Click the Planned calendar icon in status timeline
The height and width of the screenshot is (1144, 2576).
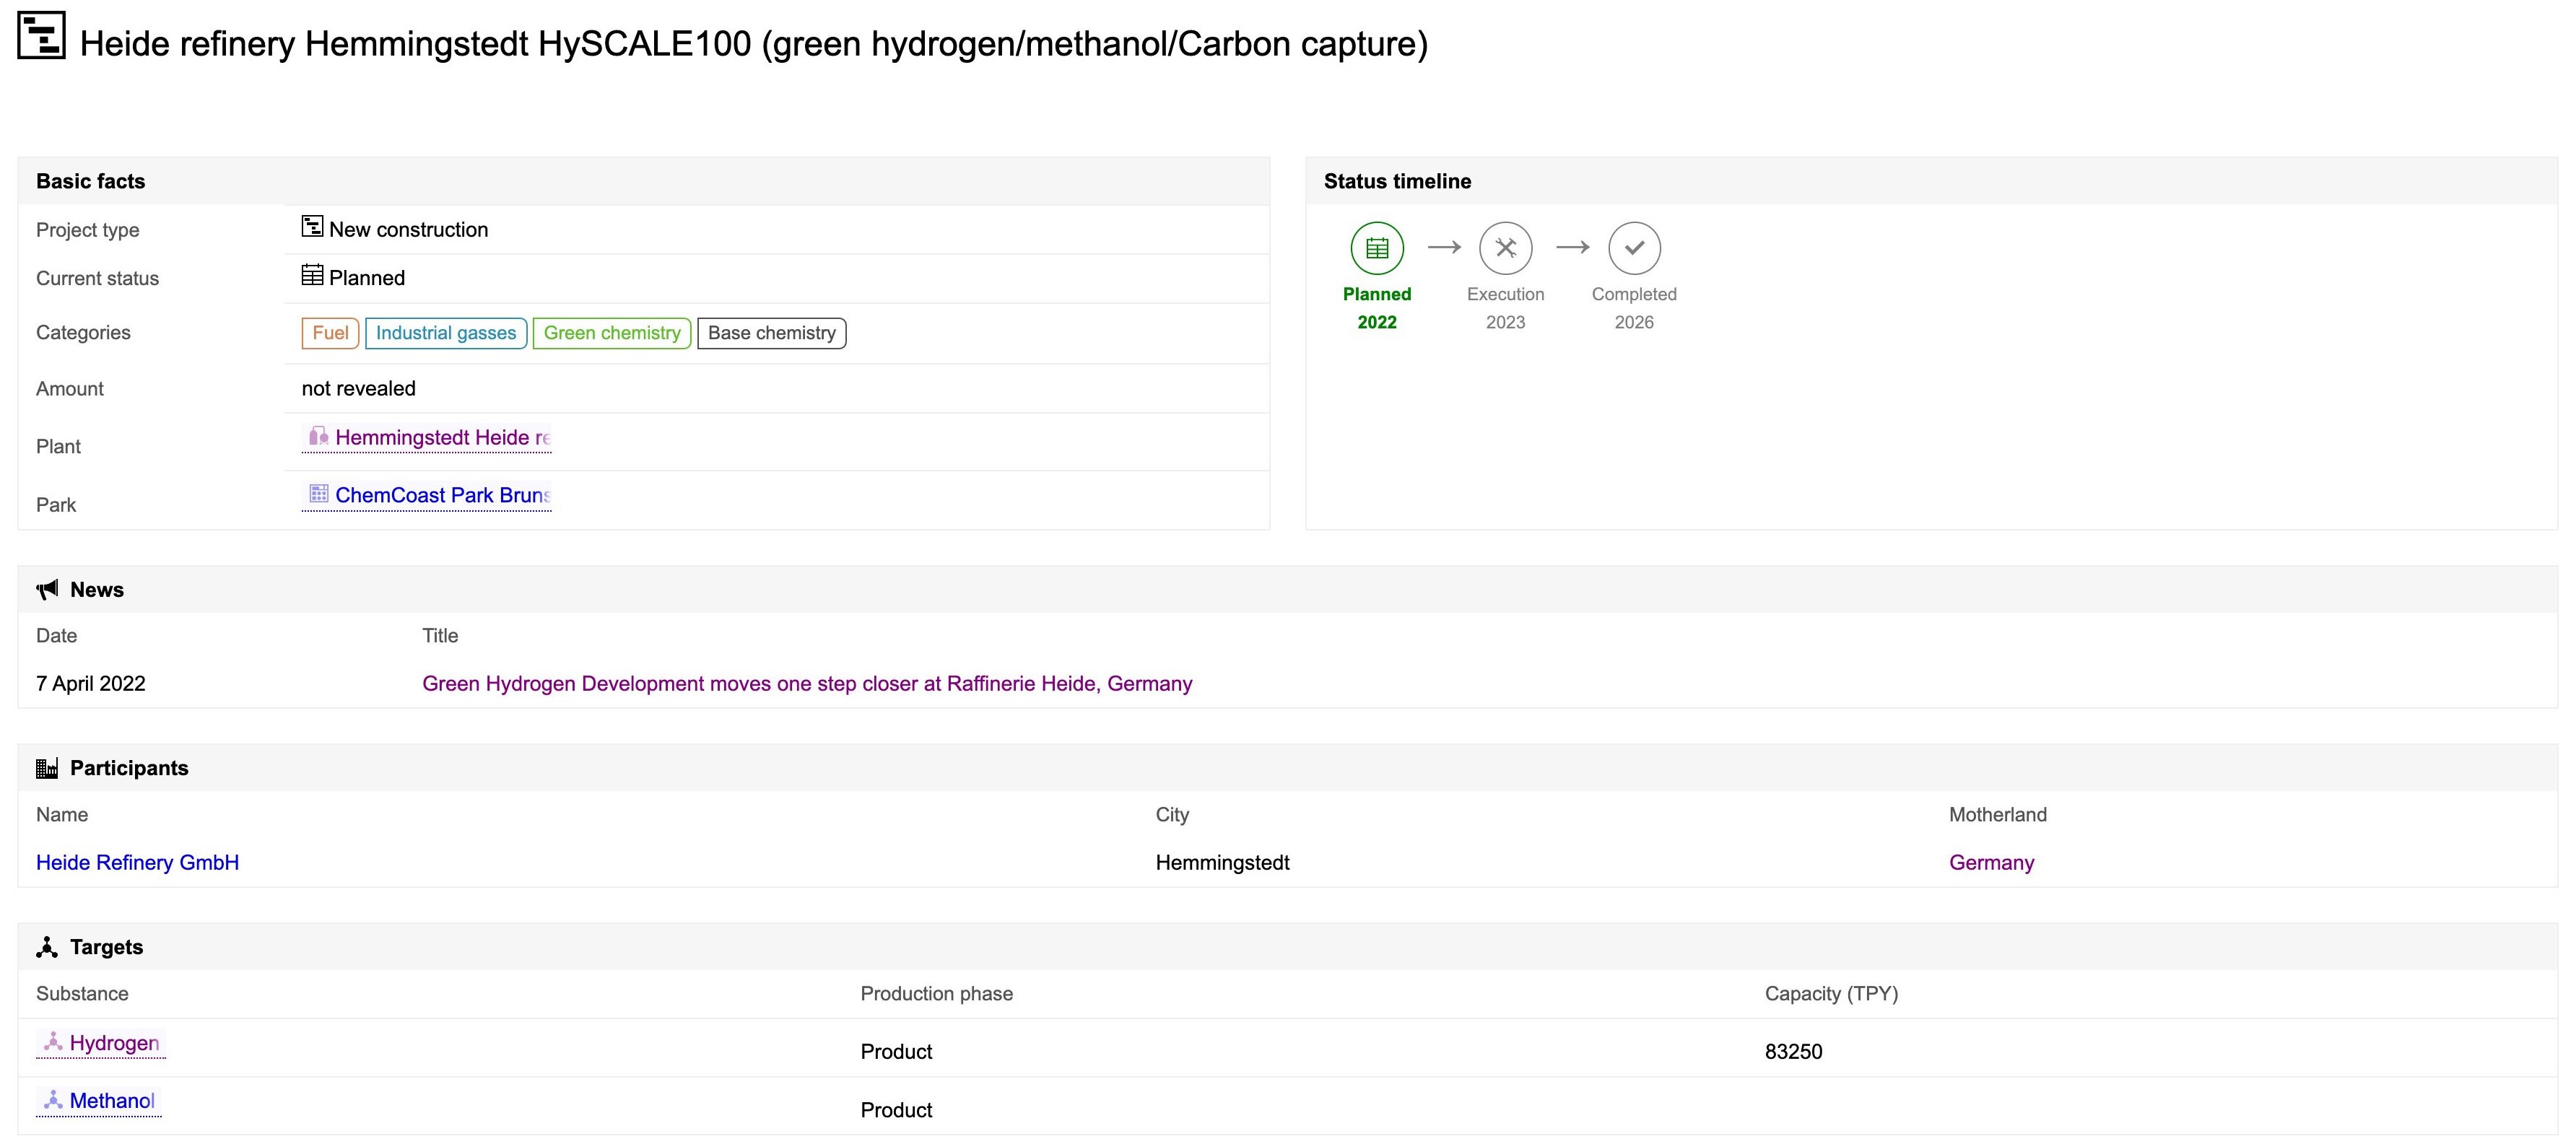click(x=1377, y=248)
